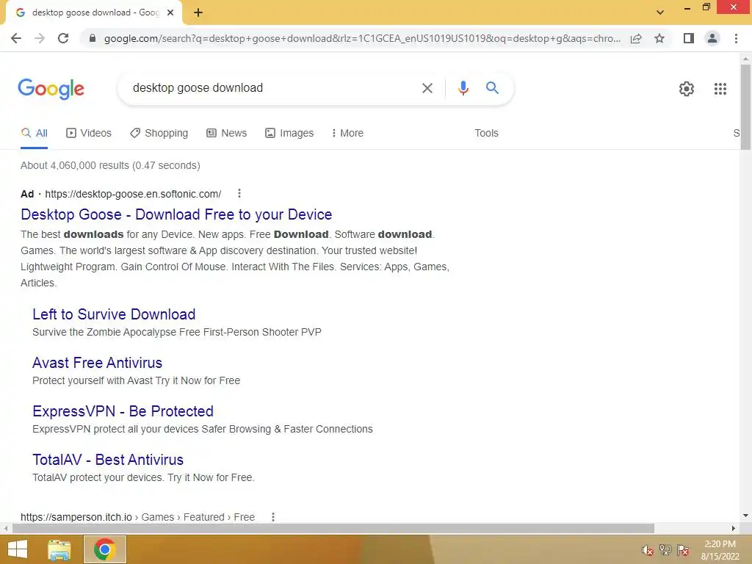Go back using the browser back arrow
752x564 pixels.
click(x=16, y=38)
